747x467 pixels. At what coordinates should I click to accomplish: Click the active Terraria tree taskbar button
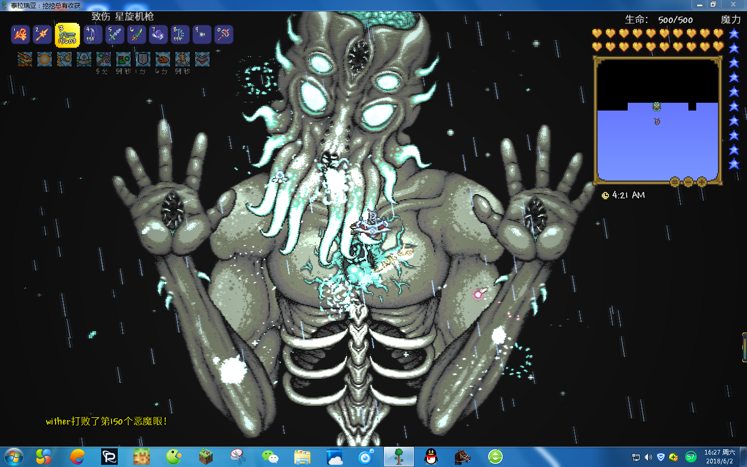(x=399, y=457)
